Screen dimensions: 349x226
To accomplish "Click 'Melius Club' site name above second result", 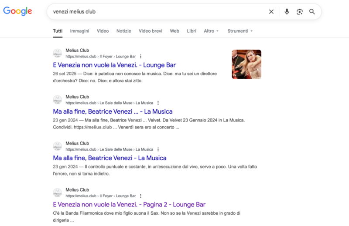I will [77, 97].
